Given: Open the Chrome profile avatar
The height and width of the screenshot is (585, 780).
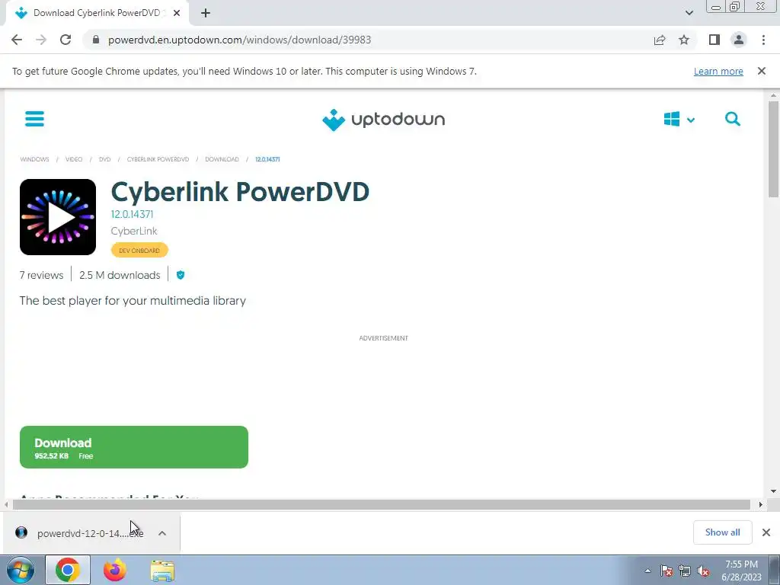Looking at the screenshot, I should click(739, 40).
